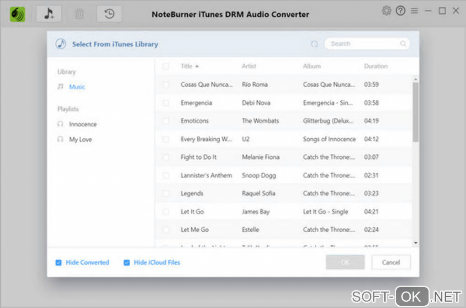Open settings gear icon
Screen dimensions: 466x308
(x=387, y=11)
